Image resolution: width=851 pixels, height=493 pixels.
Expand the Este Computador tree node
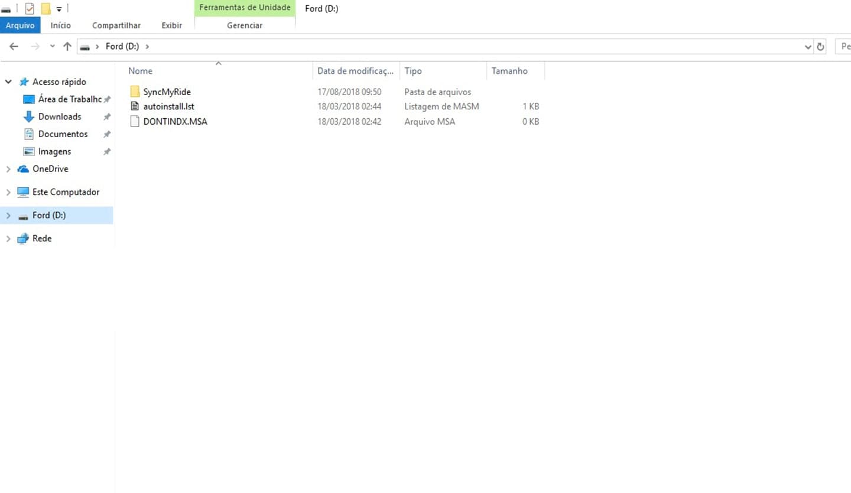point(8,192)
